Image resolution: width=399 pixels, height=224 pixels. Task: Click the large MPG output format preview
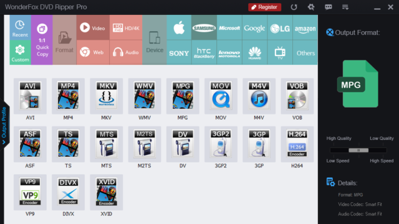tap(358, 84)
